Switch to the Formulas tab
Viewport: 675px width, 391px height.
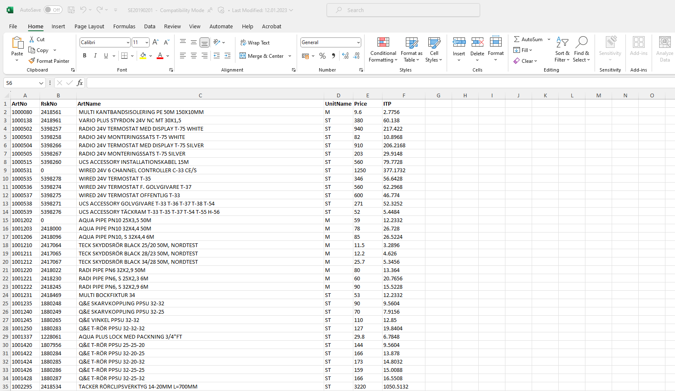pos(124,26)
